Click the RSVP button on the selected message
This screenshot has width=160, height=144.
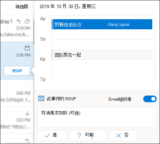17,71
